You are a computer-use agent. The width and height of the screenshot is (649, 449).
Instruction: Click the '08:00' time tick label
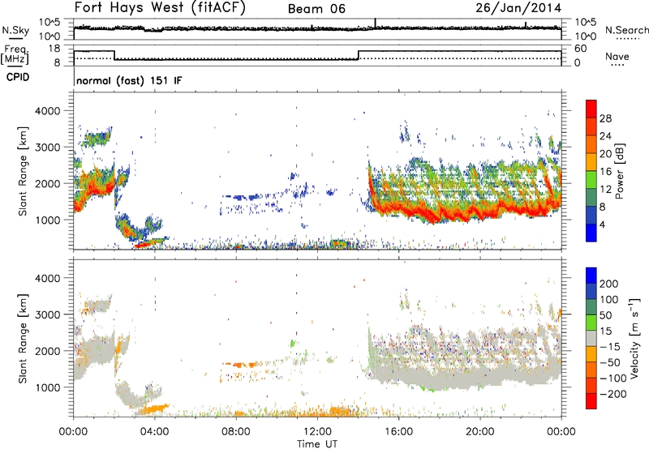(236, 432)
